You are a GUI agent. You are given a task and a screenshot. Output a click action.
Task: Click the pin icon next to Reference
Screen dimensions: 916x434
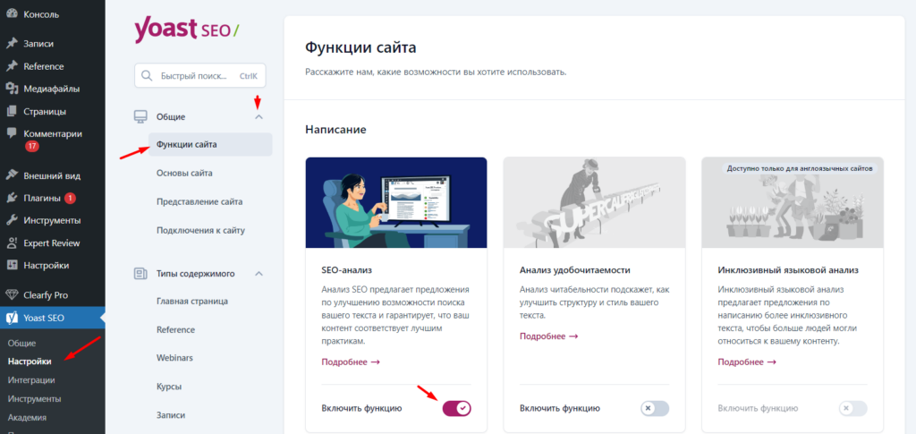click(x=12, y=66)
